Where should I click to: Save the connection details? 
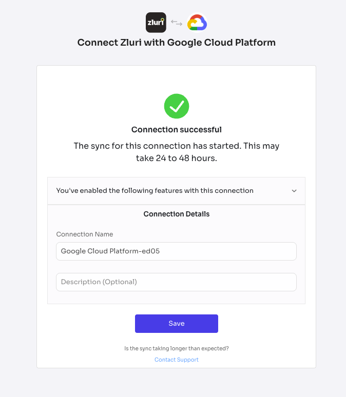pyautogui.click(x=177, y=324)
